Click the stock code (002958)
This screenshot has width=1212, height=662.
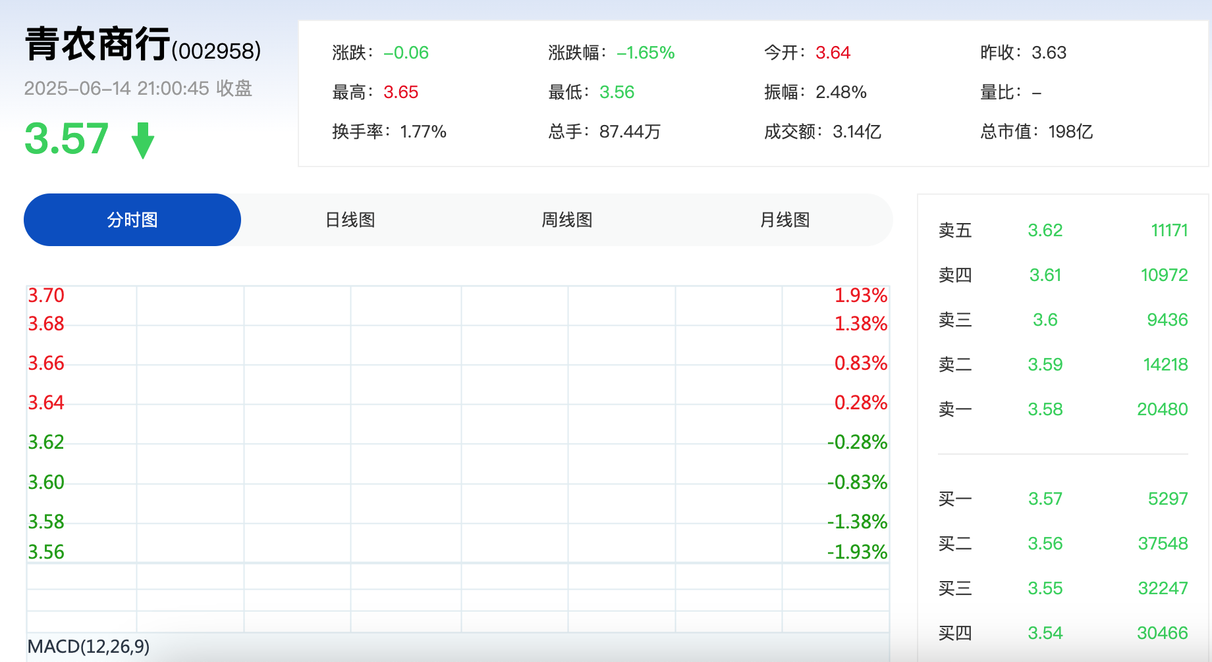point(217,49)
